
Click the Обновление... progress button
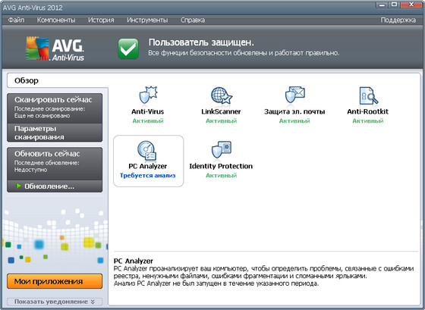click(x=55, y=186)
